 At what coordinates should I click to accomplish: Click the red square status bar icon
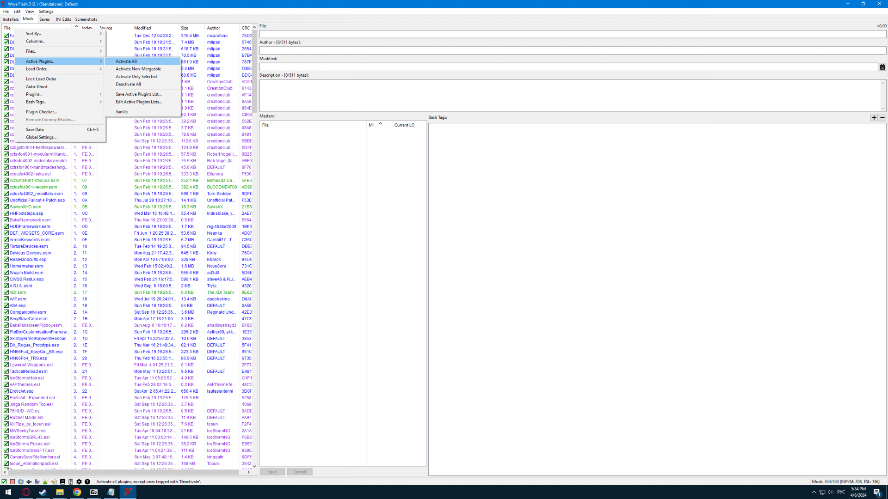(x=12, y=481)
